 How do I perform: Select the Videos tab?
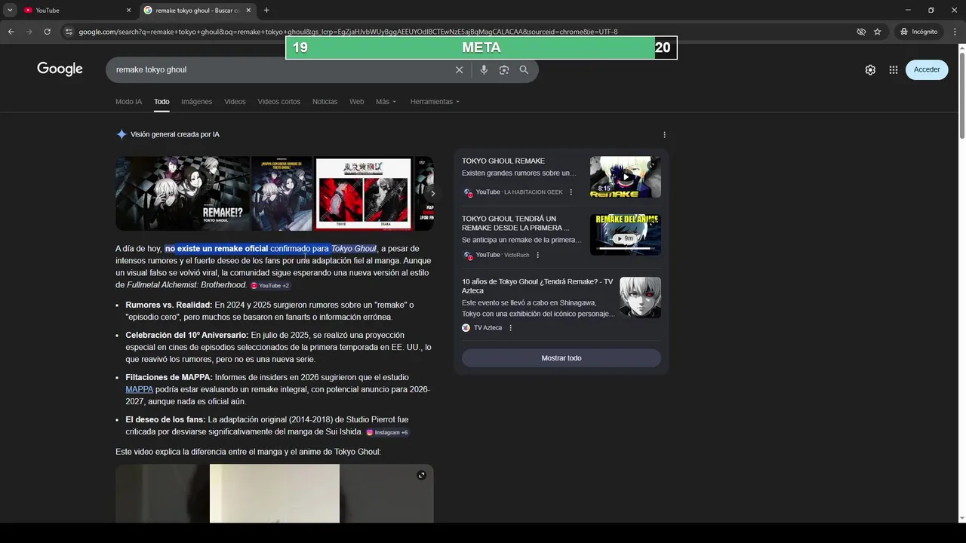click(235, 102)
